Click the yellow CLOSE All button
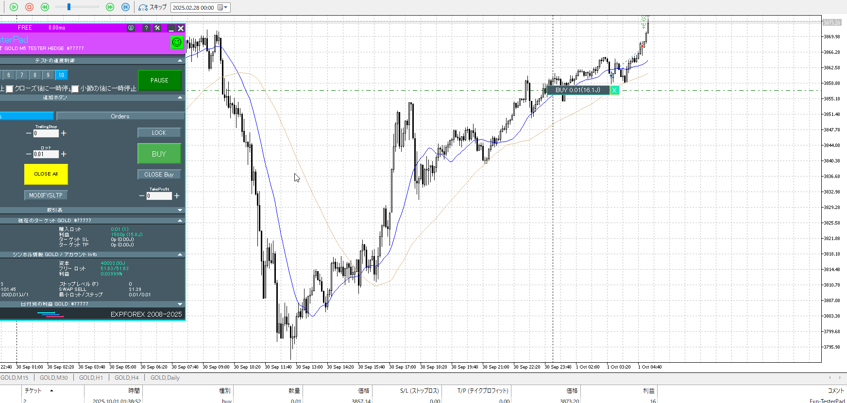This screenshot has width=847, height=403. [x=46, y=174]
